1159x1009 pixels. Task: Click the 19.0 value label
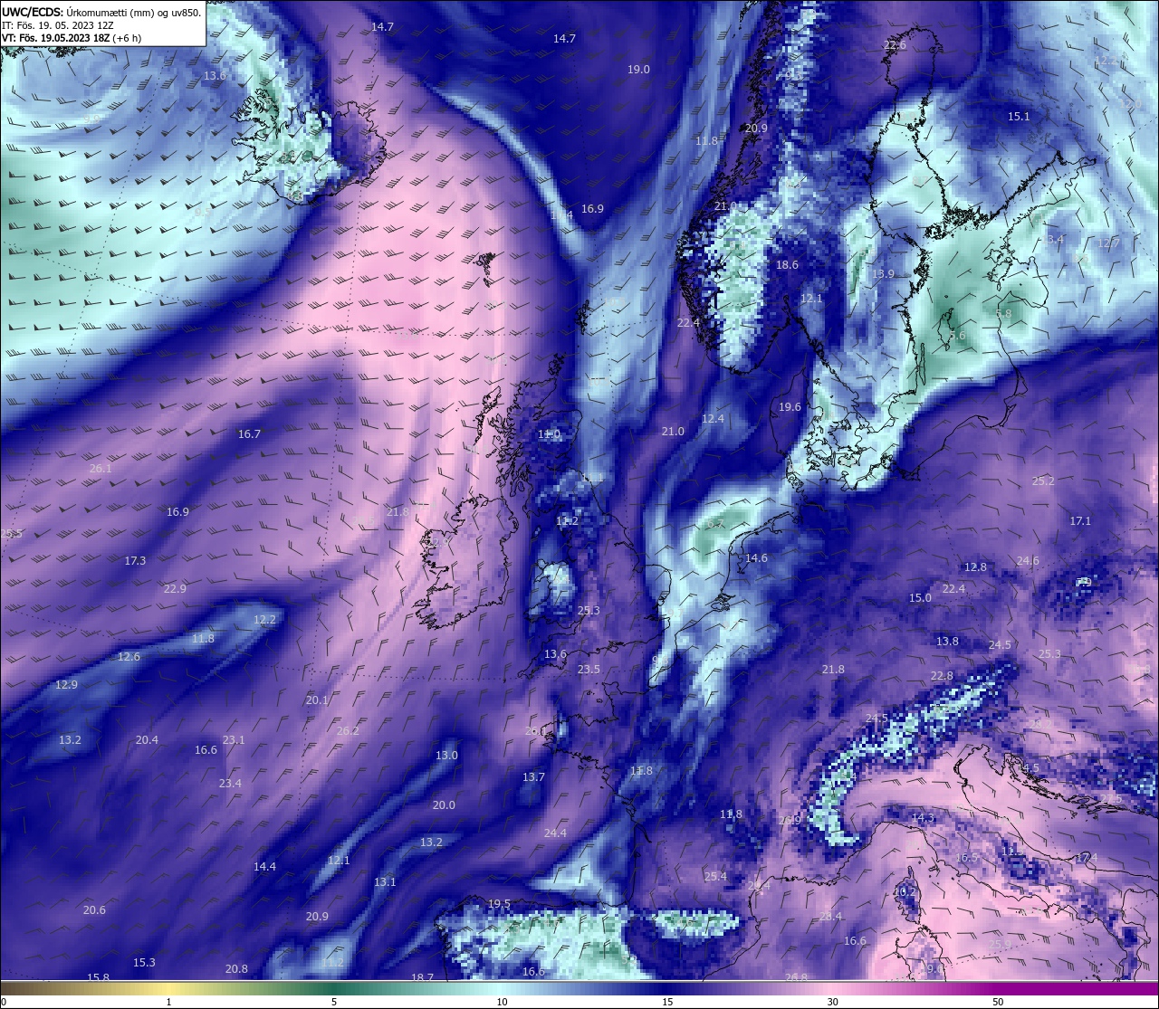[x=638, y=70]
